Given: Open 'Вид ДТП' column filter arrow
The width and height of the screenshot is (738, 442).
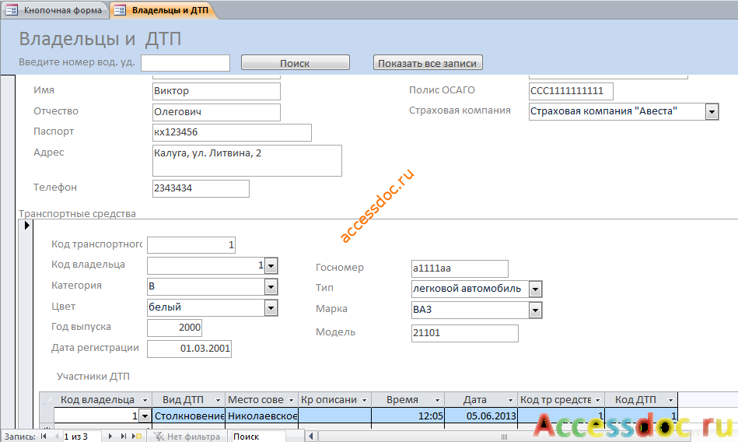Looking at the screenshot, I should (218, 400).
